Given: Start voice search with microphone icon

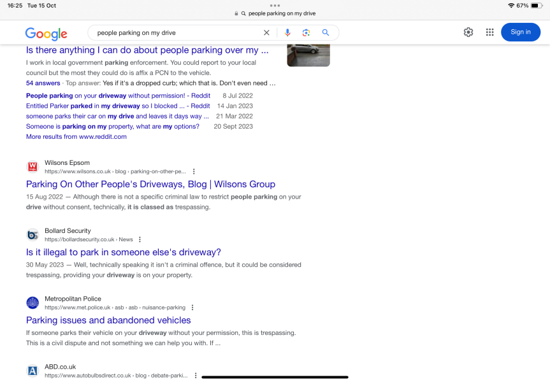Looking at the screenshot, I should [287, 32].
